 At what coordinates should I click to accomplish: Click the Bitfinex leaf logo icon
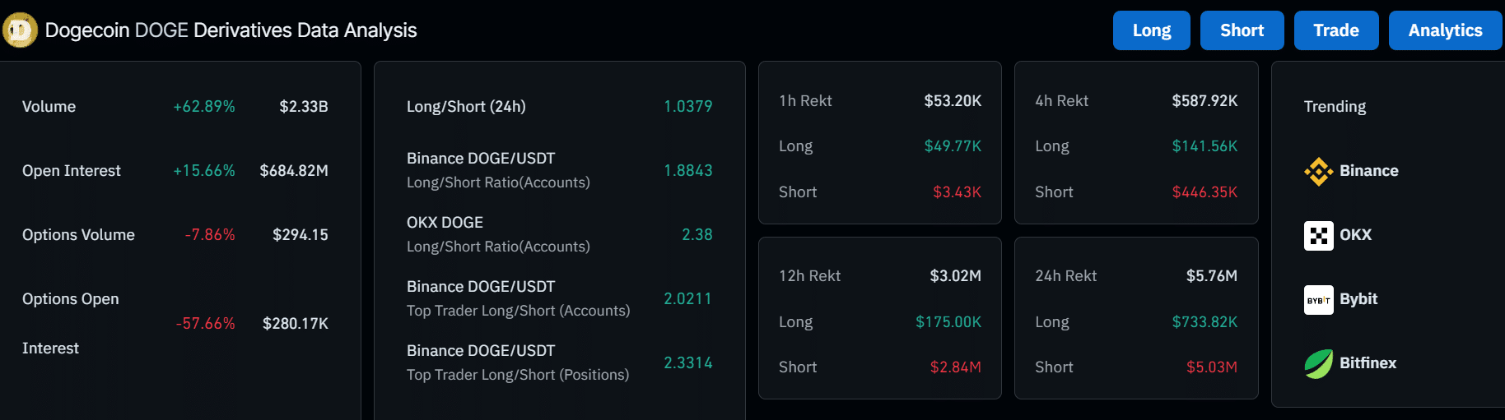(1318, 363)
